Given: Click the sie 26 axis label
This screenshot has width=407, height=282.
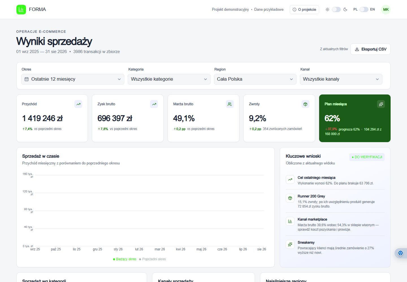Looking at the screenshot, I should [x=262, y=249].
